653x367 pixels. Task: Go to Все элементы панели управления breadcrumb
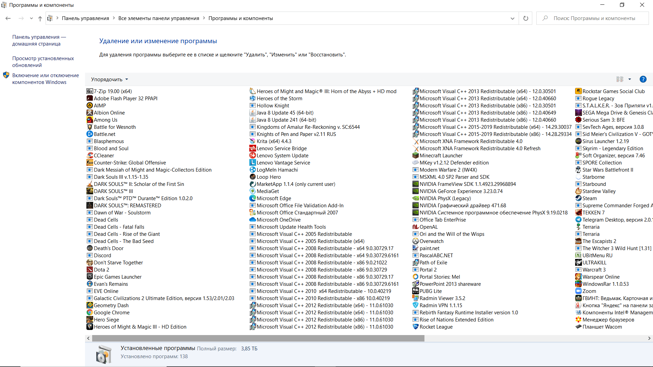[159, 18]
